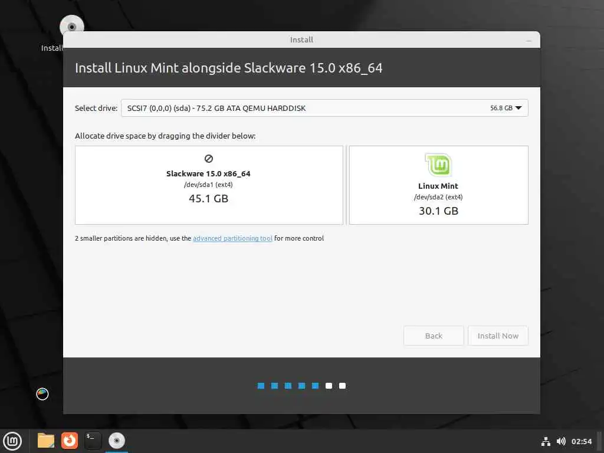
Task: Select the Install disc icon in the taskbar
Action: [116, 441]
